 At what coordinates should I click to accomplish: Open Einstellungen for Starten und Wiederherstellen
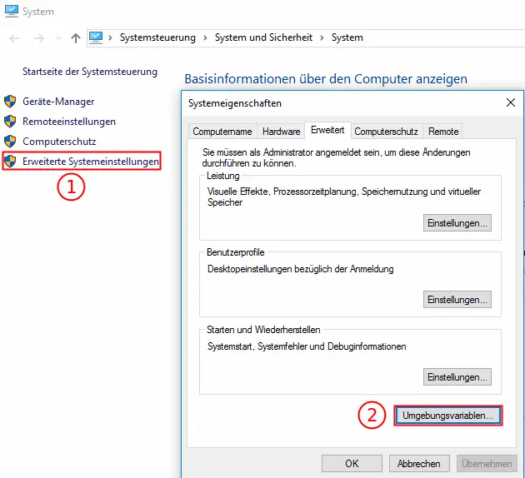[x=457, y=377]
